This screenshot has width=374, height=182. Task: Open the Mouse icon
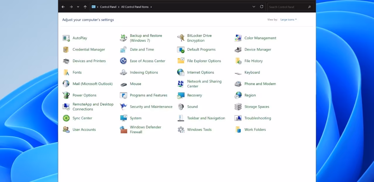click(124, 84)
